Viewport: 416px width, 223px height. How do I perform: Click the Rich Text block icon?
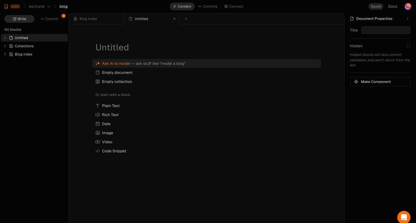coord(98,115)
